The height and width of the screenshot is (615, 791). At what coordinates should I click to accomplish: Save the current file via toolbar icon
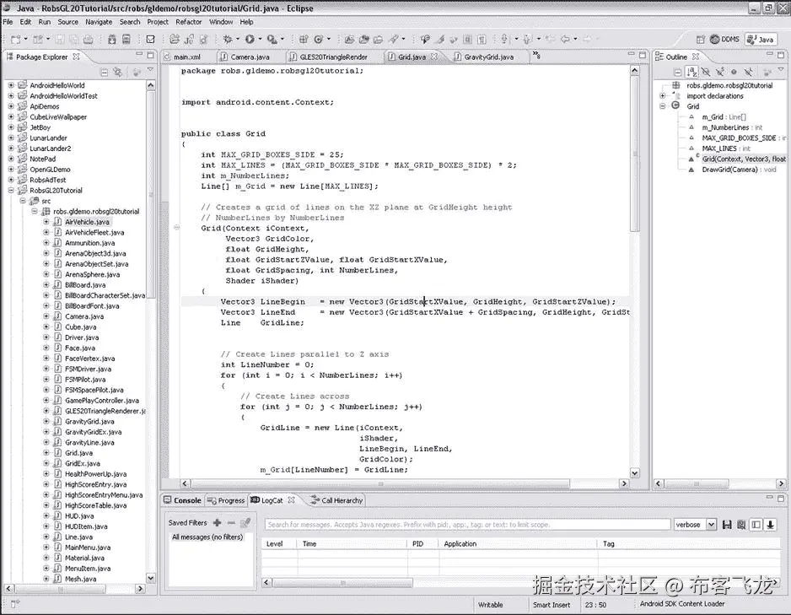(62, 37)
